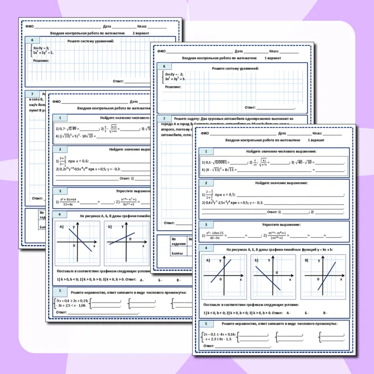
Task: Click graph В) on the front-most worksheet
Action: [x=323, y=276]
